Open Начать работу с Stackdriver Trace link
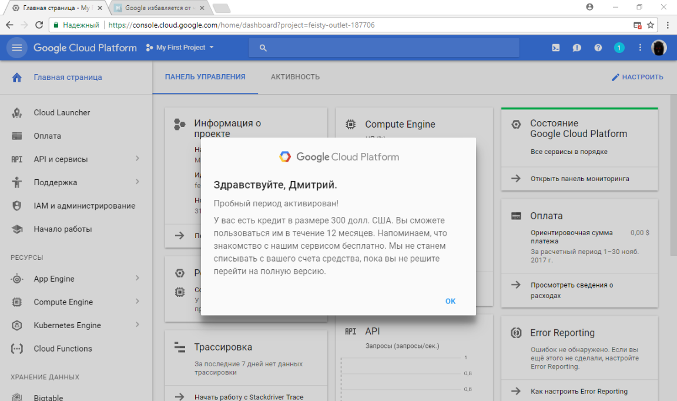Screen dimensions: 677x401 tap(249, 397)
